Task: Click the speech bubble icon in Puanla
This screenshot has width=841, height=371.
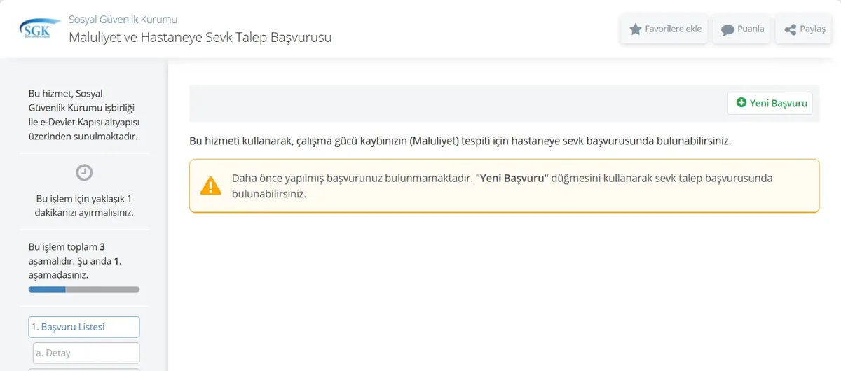Action: [727, 30]
